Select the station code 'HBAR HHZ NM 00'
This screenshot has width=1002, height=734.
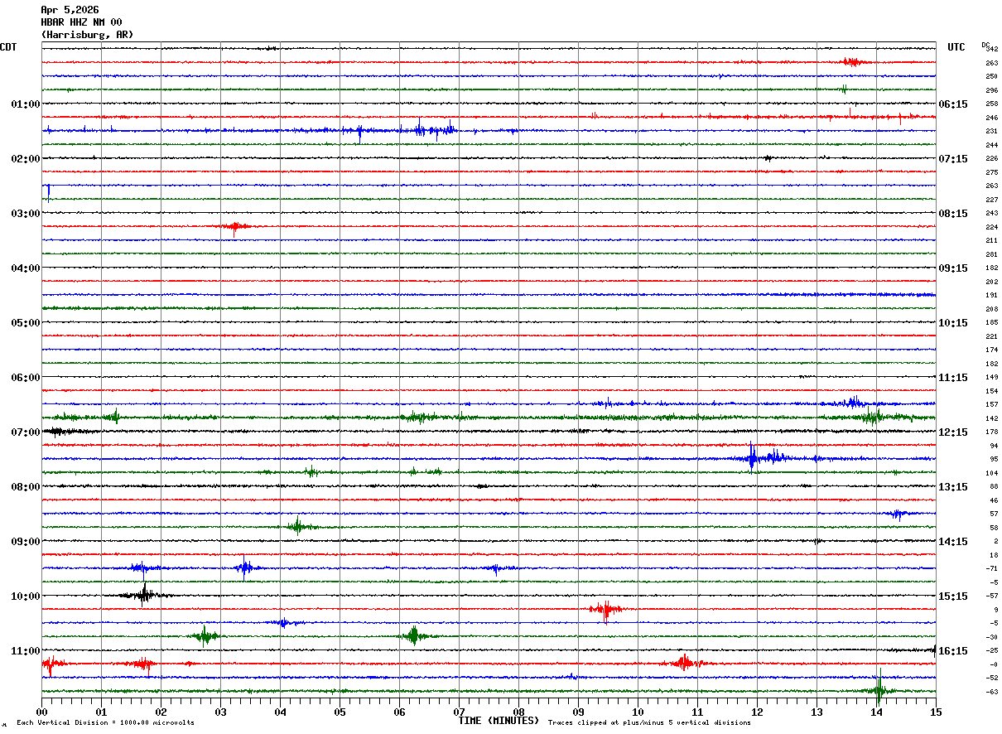pyautogui.click(x=81, y=22)
